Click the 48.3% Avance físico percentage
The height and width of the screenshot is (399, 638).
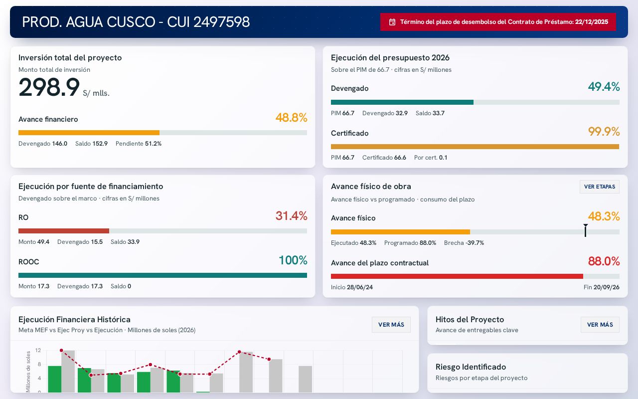click(x=604, y=216)
